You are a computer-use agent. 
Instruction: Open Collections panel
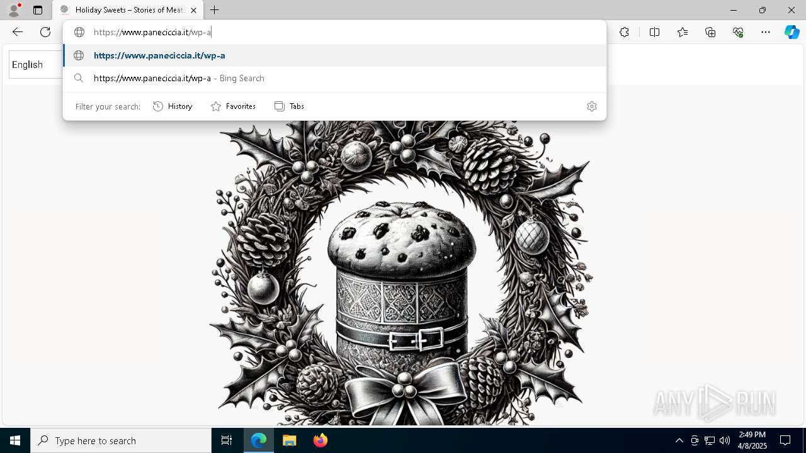(710, 32)
